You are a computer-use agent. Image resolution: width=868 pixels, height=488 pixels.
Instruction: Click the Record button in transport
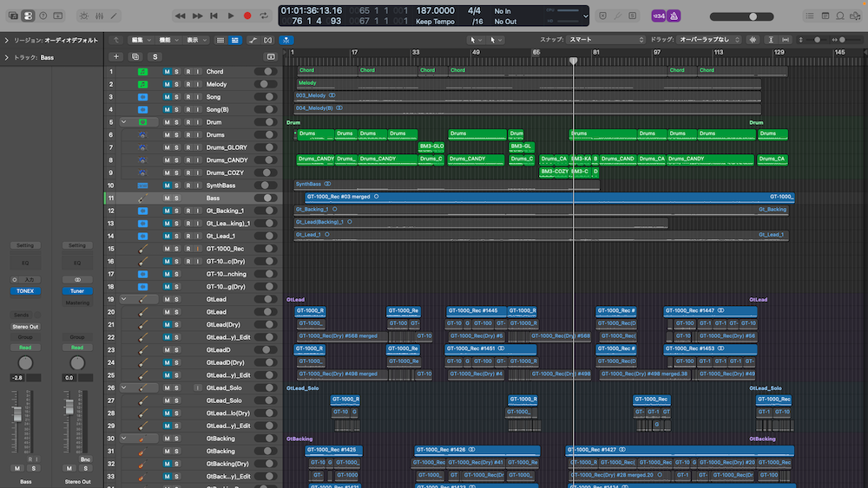point(247,16)
